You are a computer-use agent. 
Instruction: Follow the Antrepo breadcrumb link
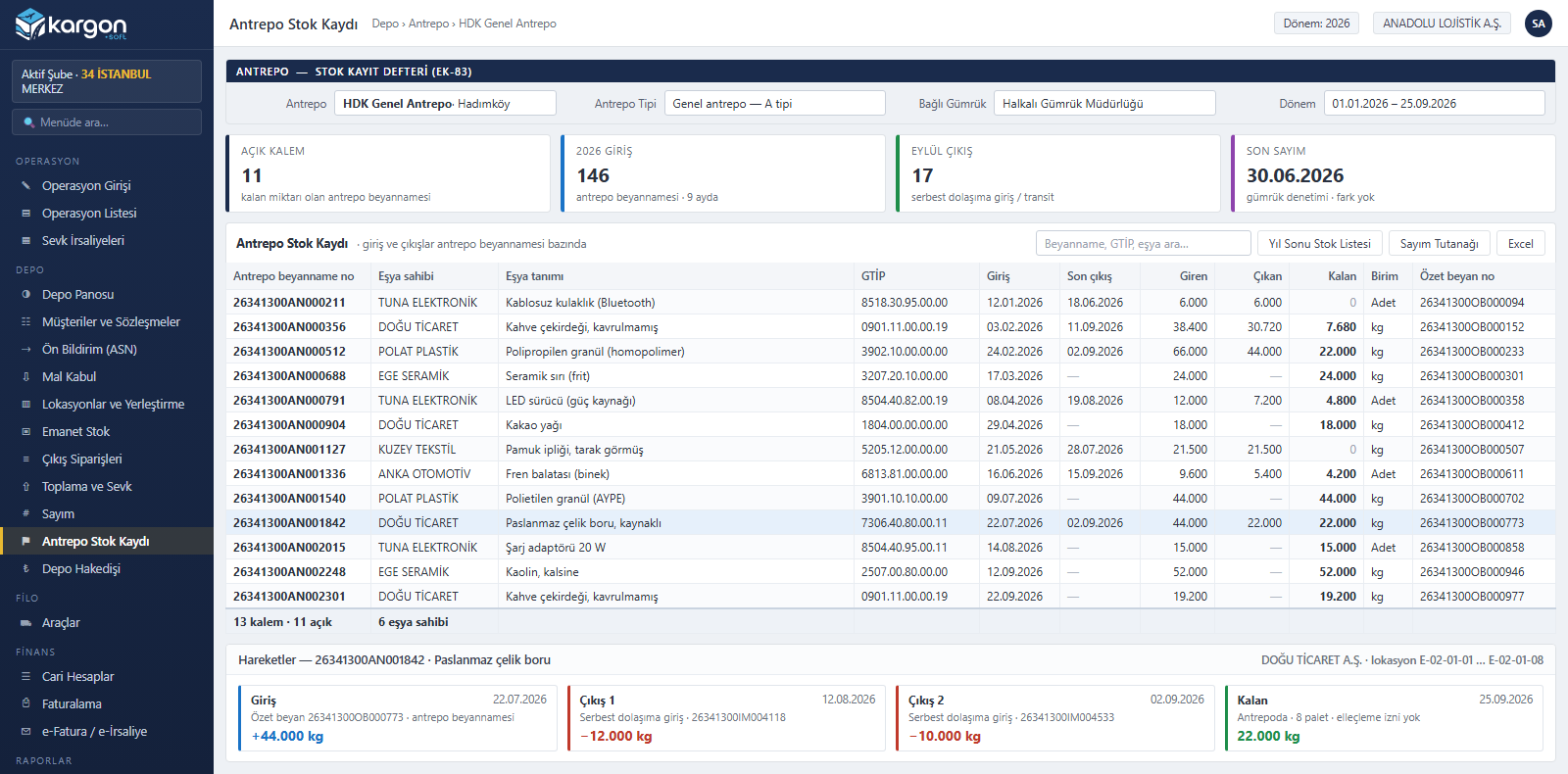(428, 24)
